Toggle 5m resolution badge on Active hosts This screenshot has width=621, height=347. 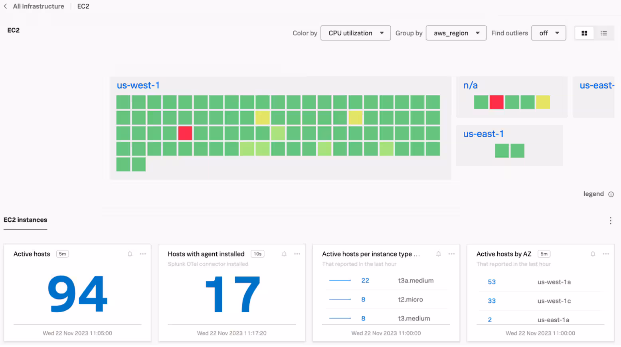[62, 254]
